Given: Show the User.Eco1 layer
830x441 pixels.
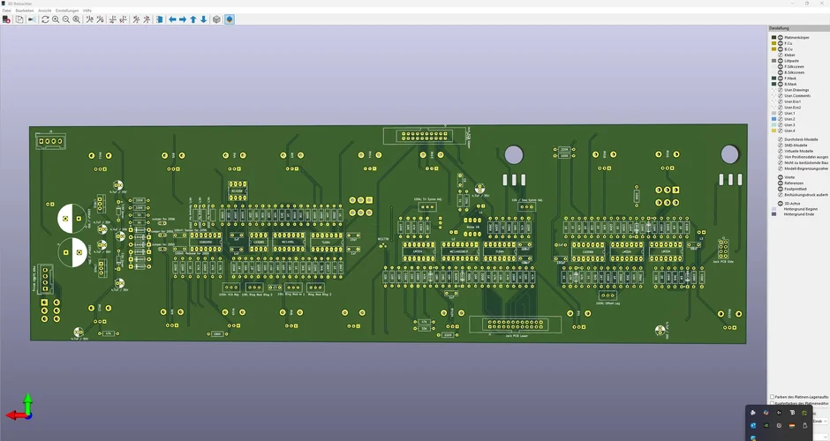Looking at the screenshot, I should pyautogui.click(x=781, y=101).
